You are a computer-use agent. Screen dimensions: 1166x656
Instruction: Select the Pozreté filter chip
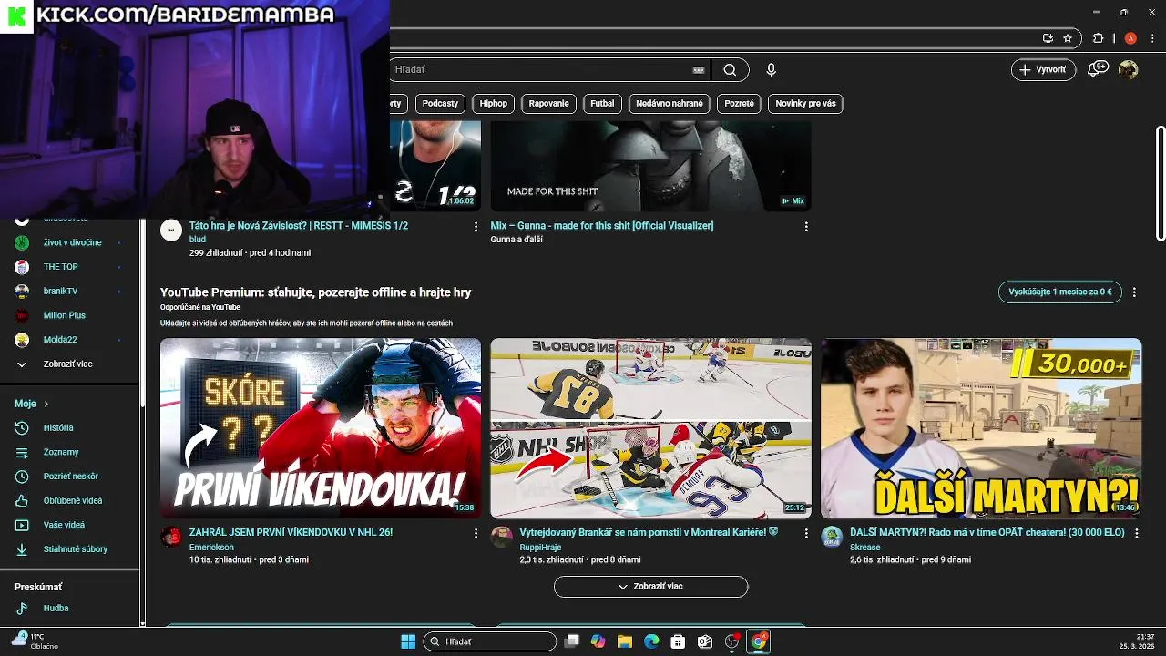(x=739, y=104)
